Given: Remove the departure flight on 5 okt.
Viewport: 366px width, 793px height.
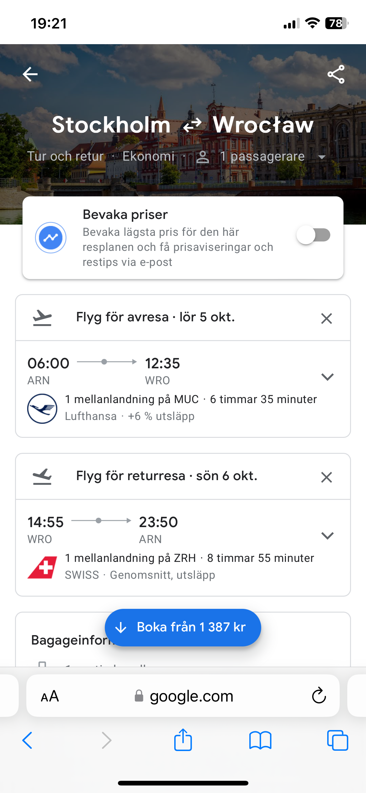Looking at the screenshot, I should click(x=326, y=319).
